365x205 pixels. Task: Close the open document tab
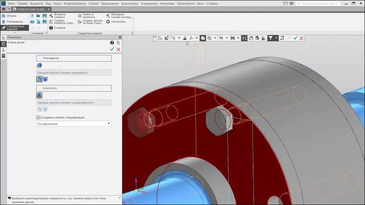[48, 9]
